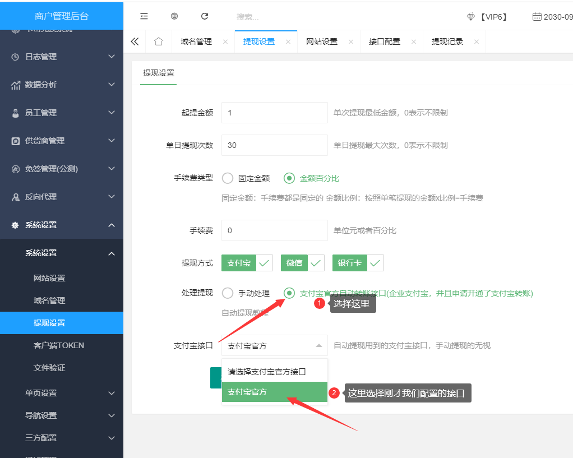
Task: Click 商户管理后台 header title
Action: pos(62,16)
